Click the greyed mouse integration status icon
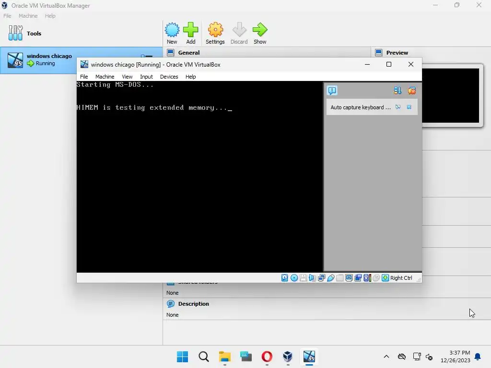 coord(376,278)
